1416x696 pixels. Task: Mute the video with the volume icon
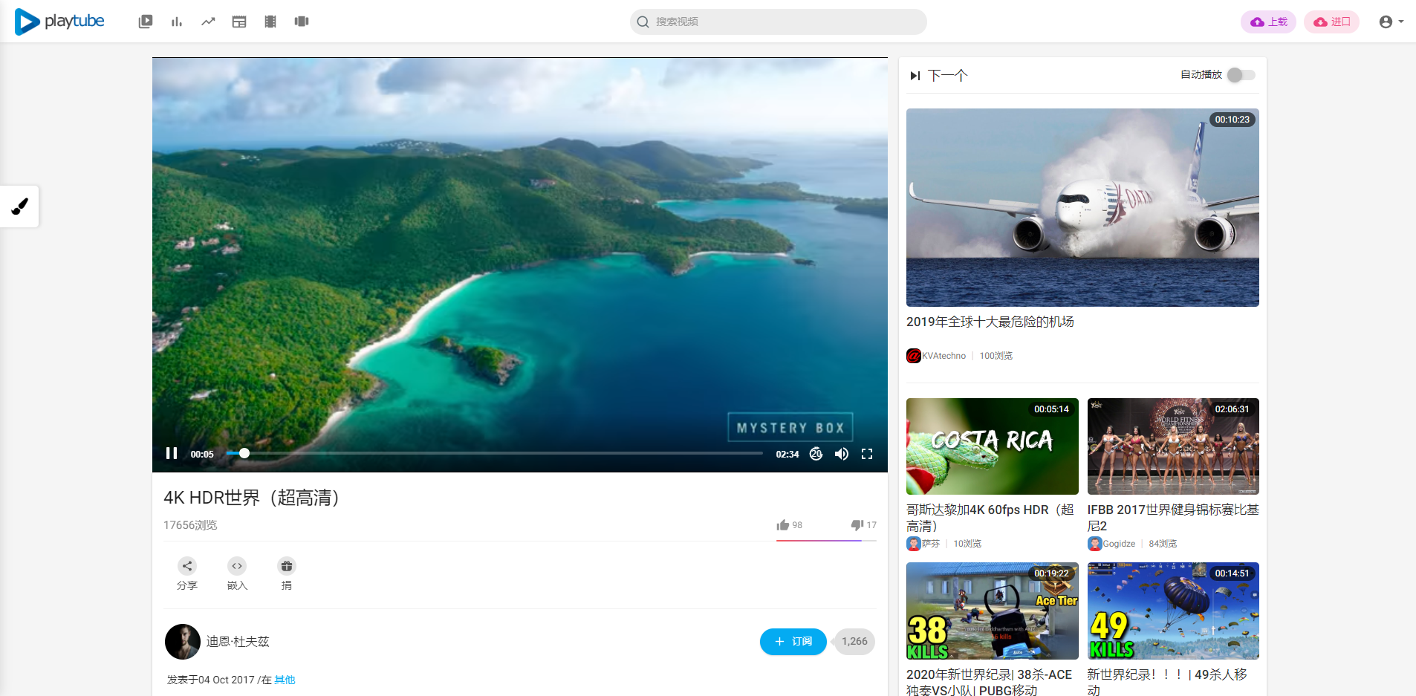click(842, 453)
